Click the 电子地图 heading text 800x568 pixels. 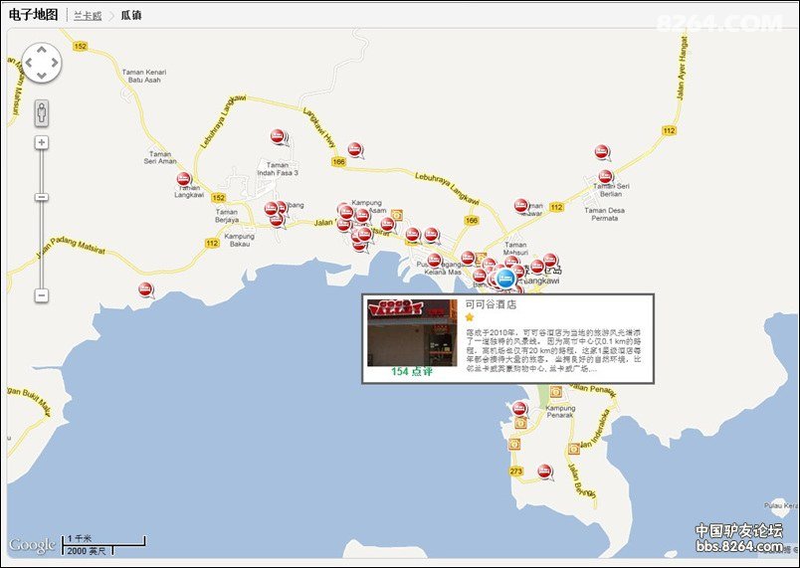[34, 15]
